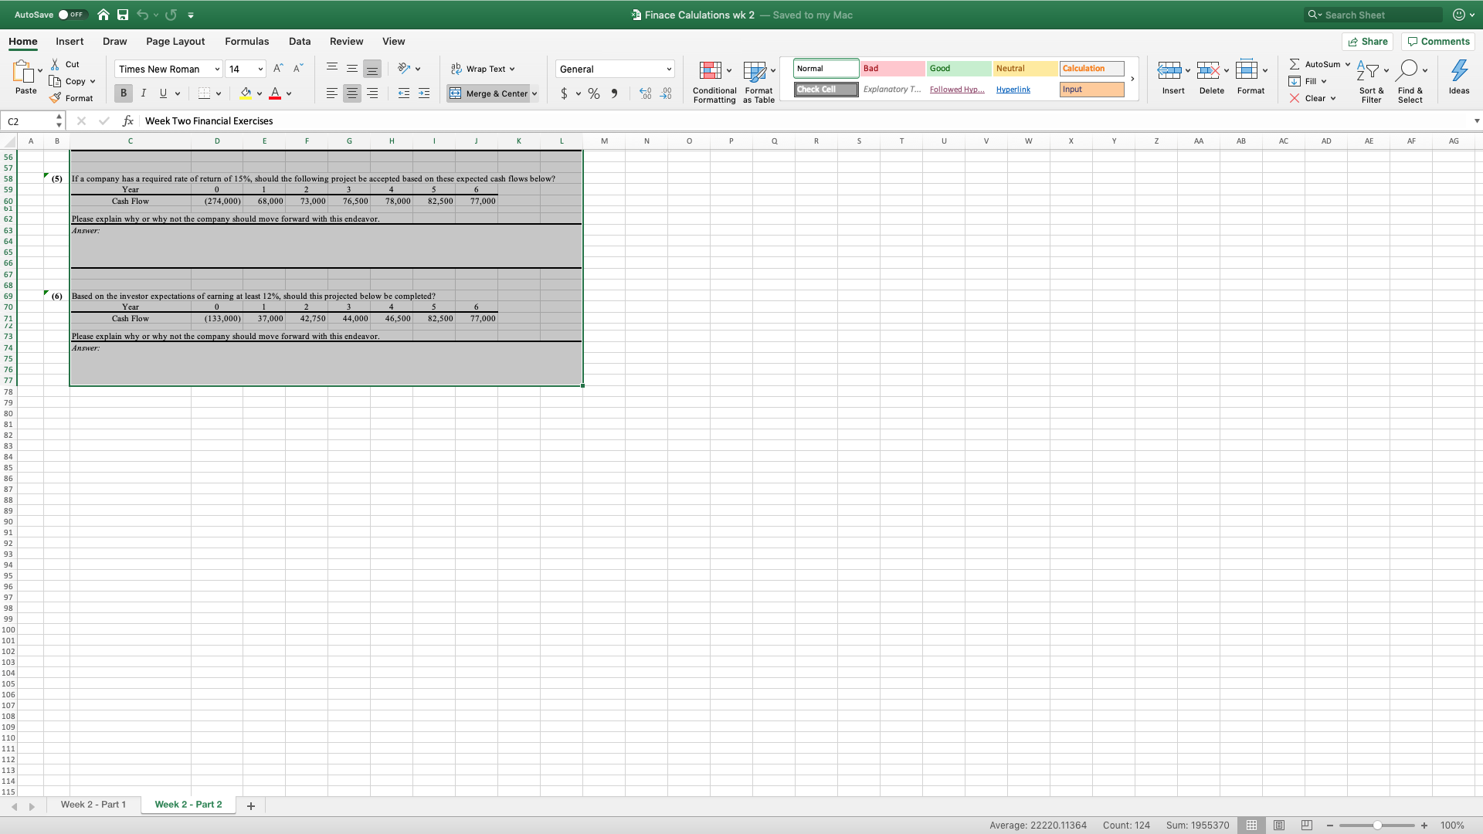Apply percent number style

pos(594,93)
